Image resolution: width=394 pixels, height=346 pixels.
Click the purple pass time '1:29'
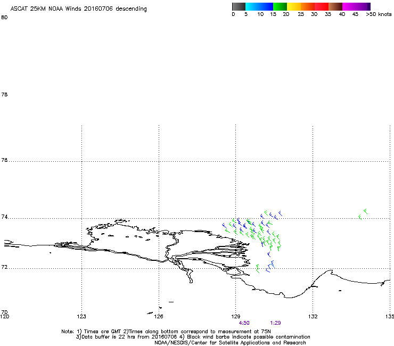pos(275,323)
